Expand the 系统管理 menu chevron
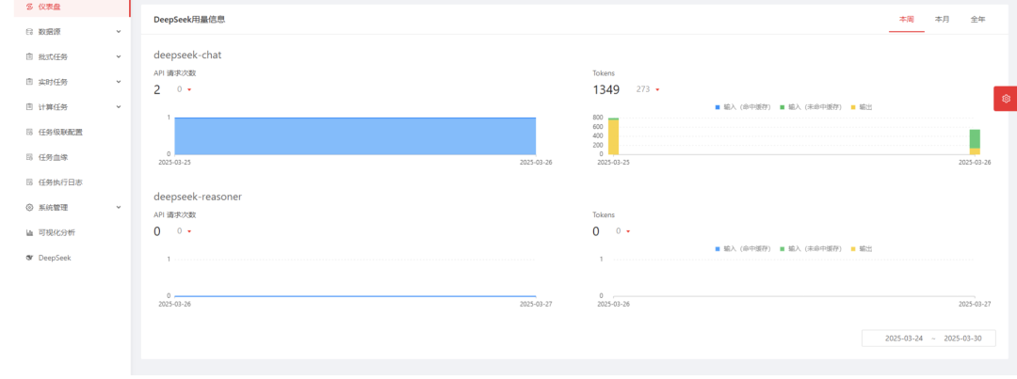Screen dimensions: 1017x379 pos(119,207)
